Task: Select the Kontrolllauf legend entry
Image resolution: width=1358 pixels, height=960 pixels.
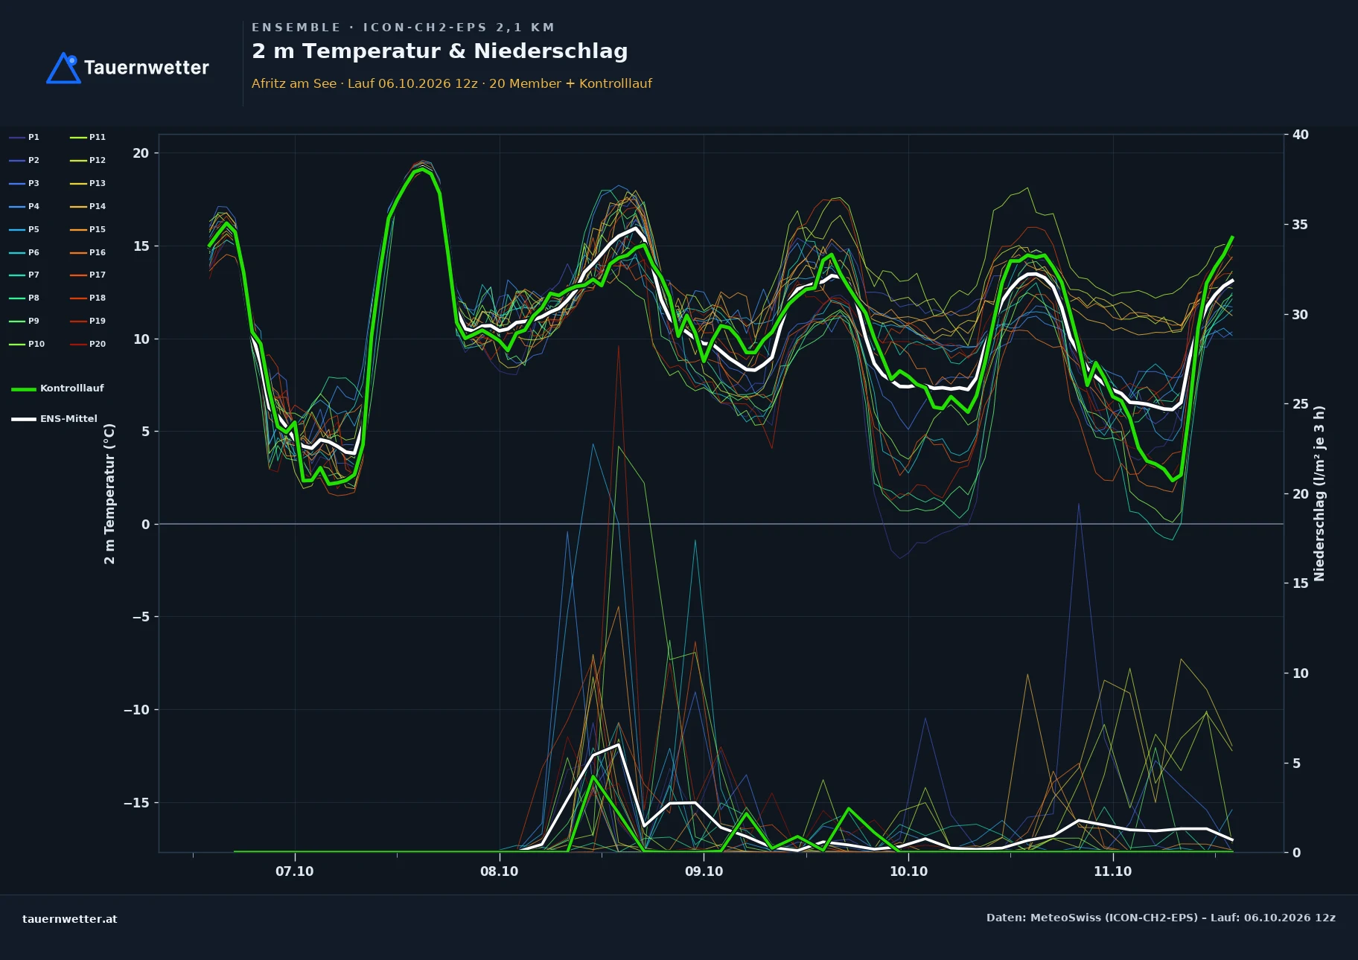Action: pyautogui.click(x=57, y=388)
